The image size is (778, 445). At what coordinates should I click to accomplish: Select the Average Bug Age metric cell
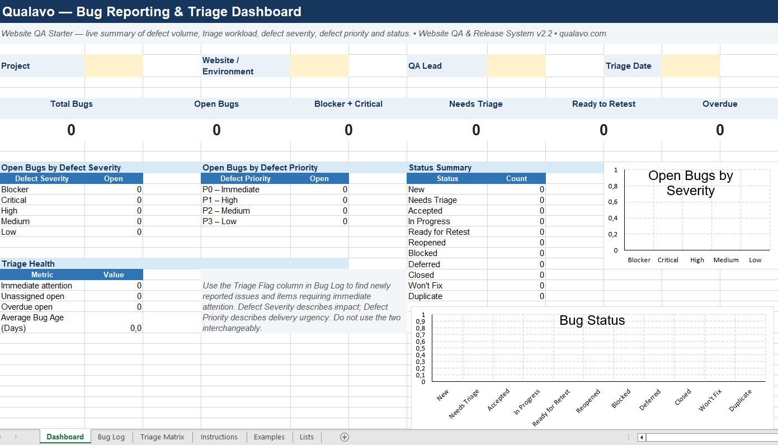pos(43,323)
